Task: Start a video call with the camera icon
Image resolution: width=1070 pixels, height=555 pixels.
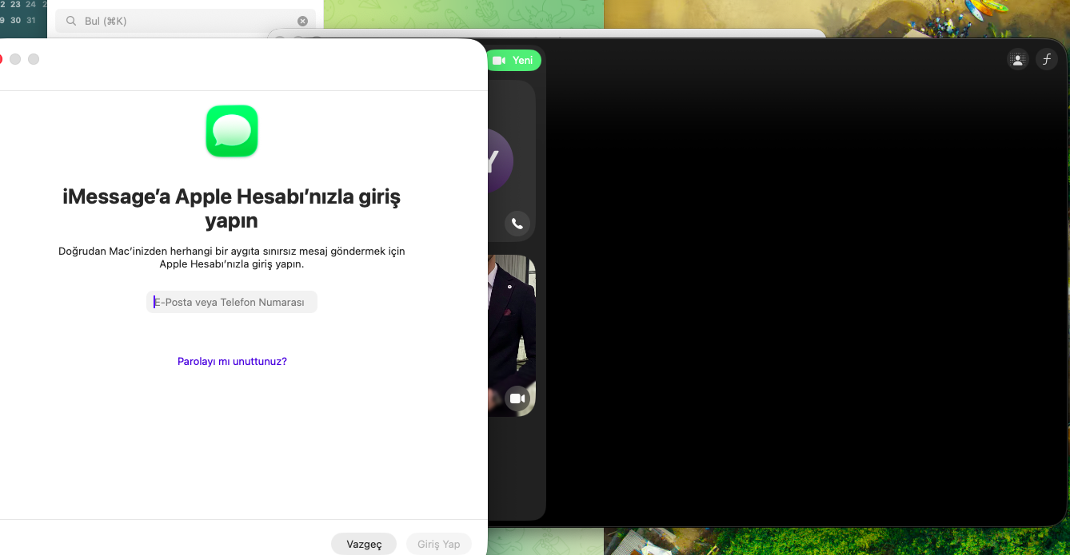Action: (x=517, y=398)
